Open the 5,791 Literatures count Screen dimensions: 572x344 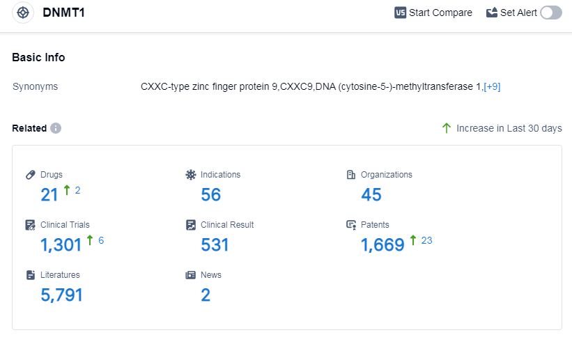pyautogui.click(x=62, y=295)
